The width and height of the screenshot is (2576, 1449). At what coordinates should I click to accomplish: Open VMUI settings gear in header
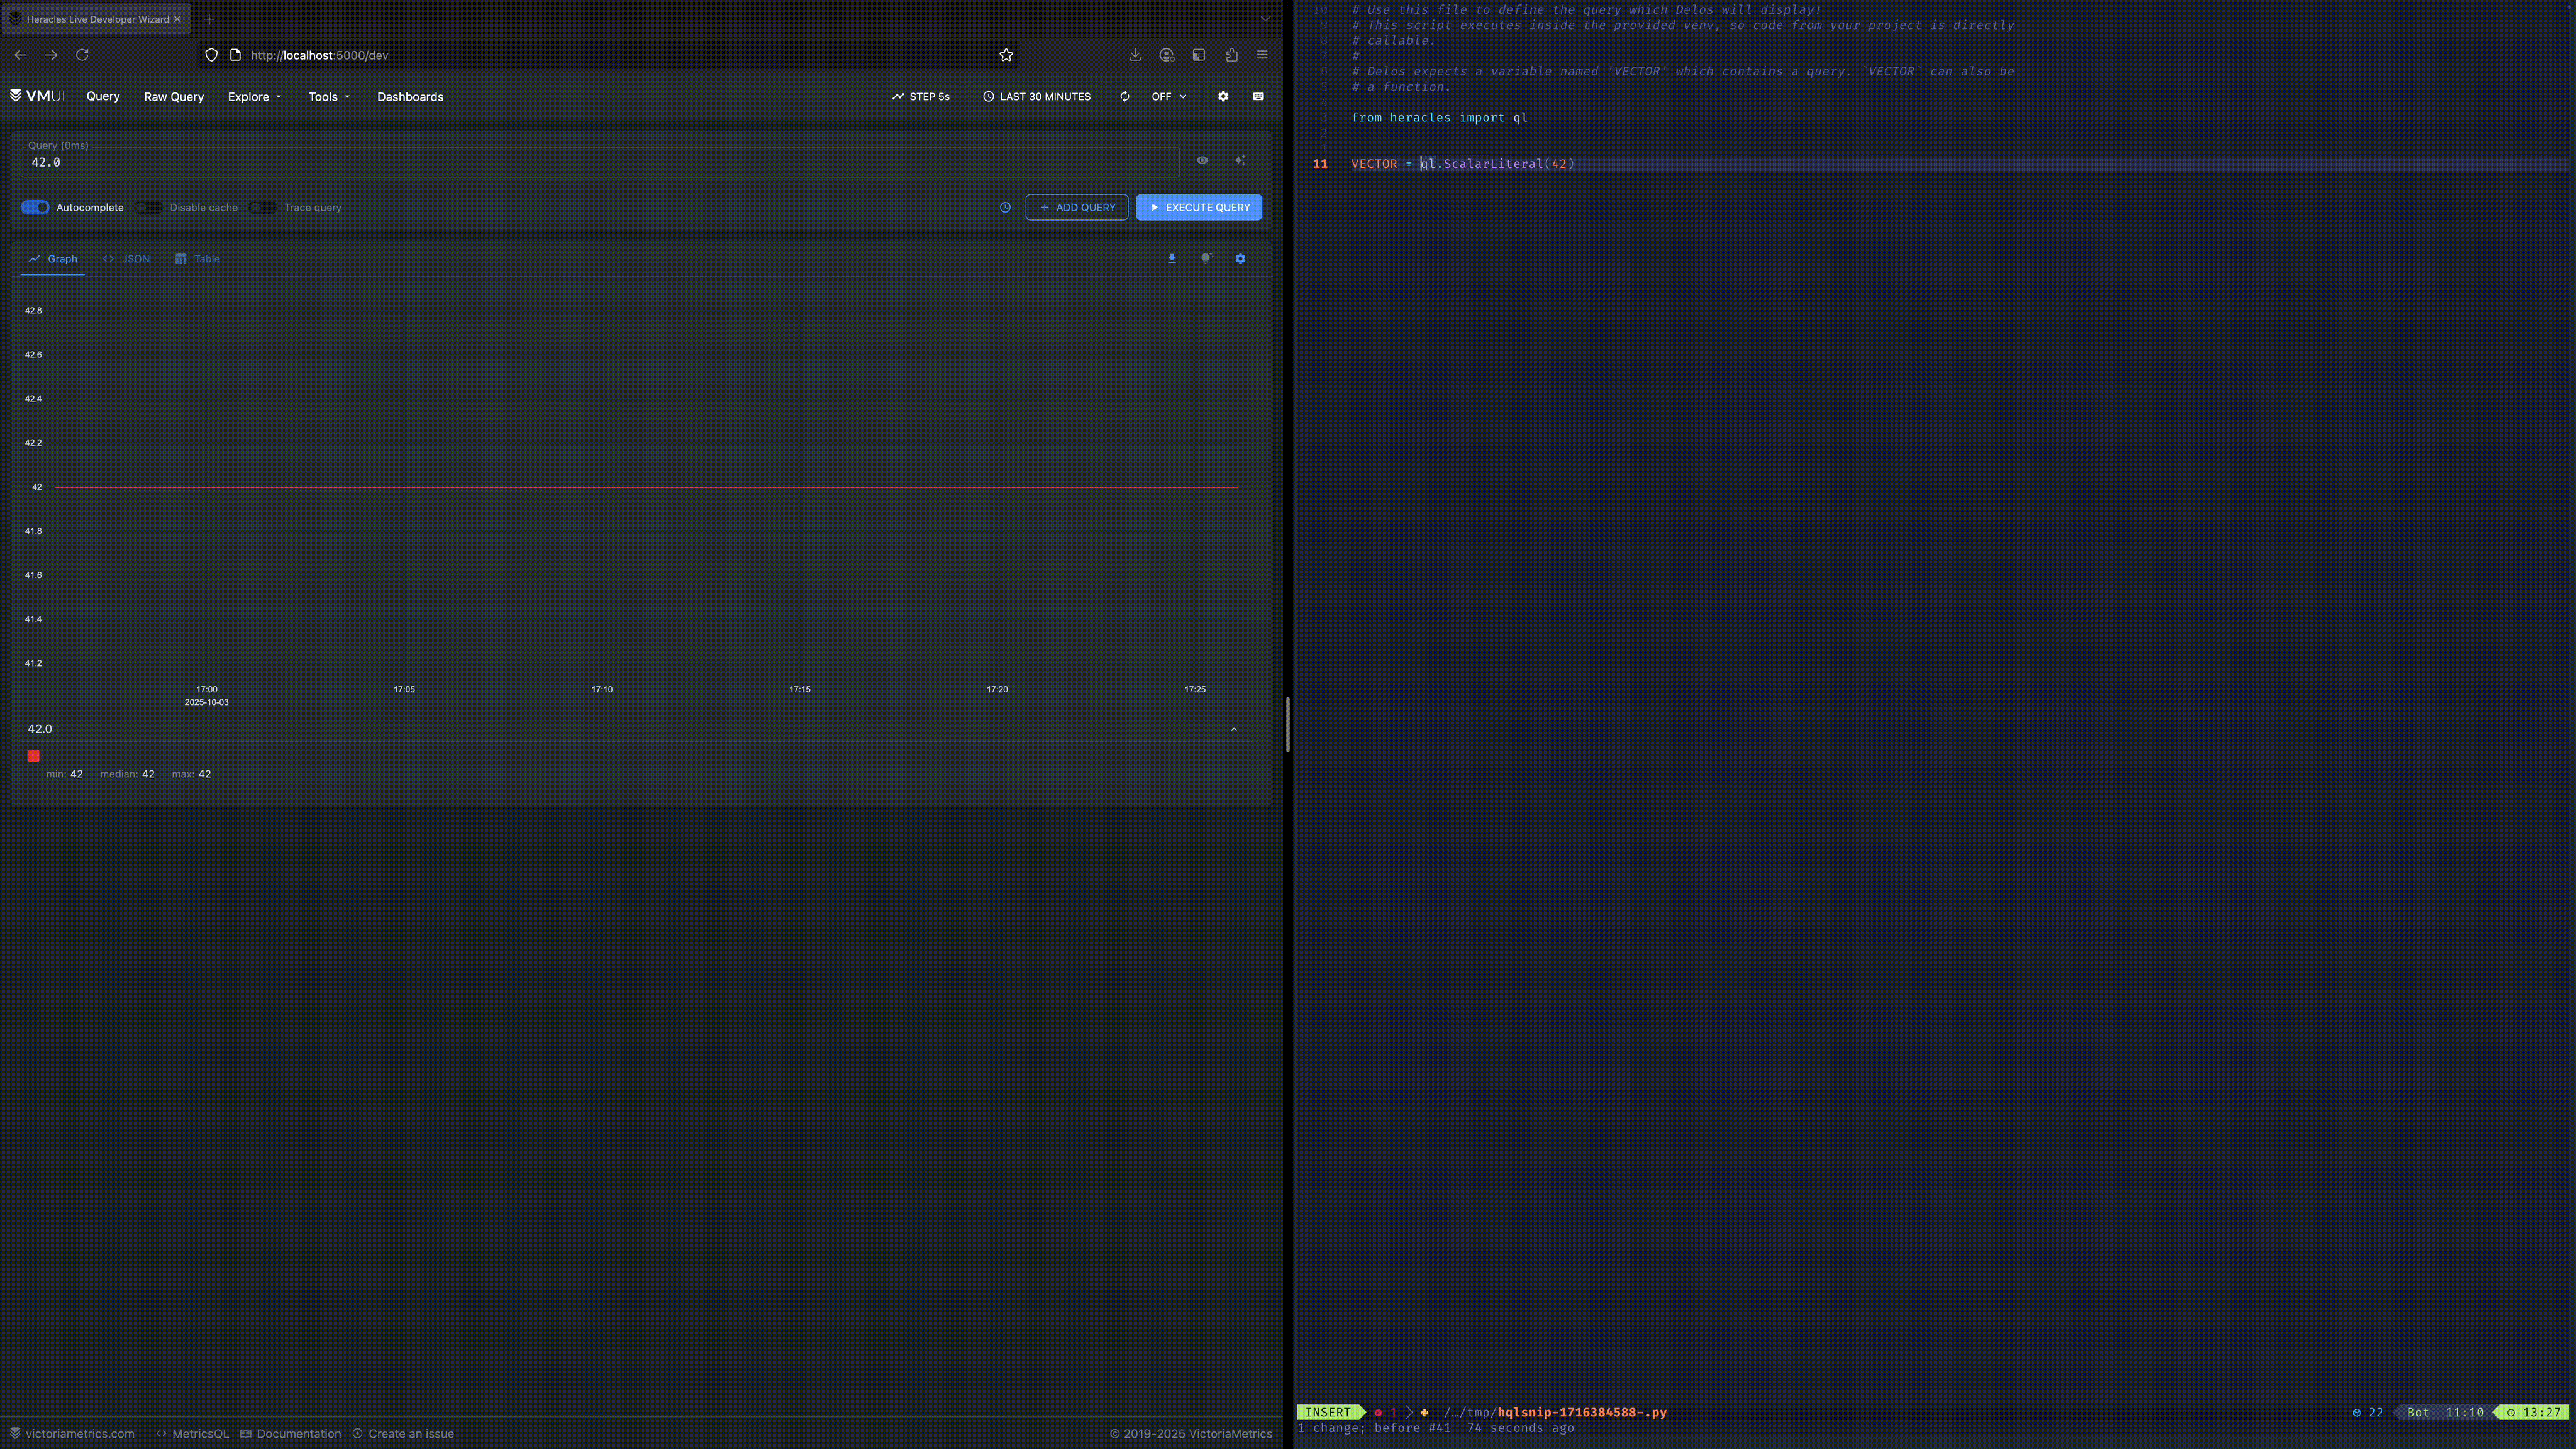pos(1222,97)
